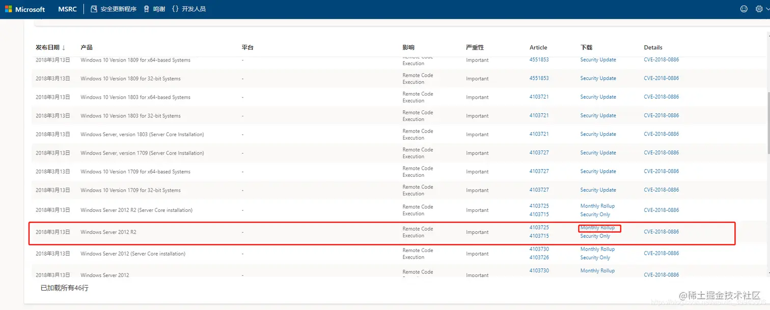Download Security Update for 1709 32-bit
The image size is (770, 310).
[598, 190]
